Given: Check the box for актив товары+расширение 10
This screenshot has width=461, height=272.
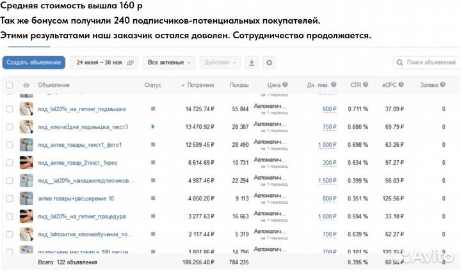Looking at the screenshot, I should pyautogui.click(x=10, y=199).
